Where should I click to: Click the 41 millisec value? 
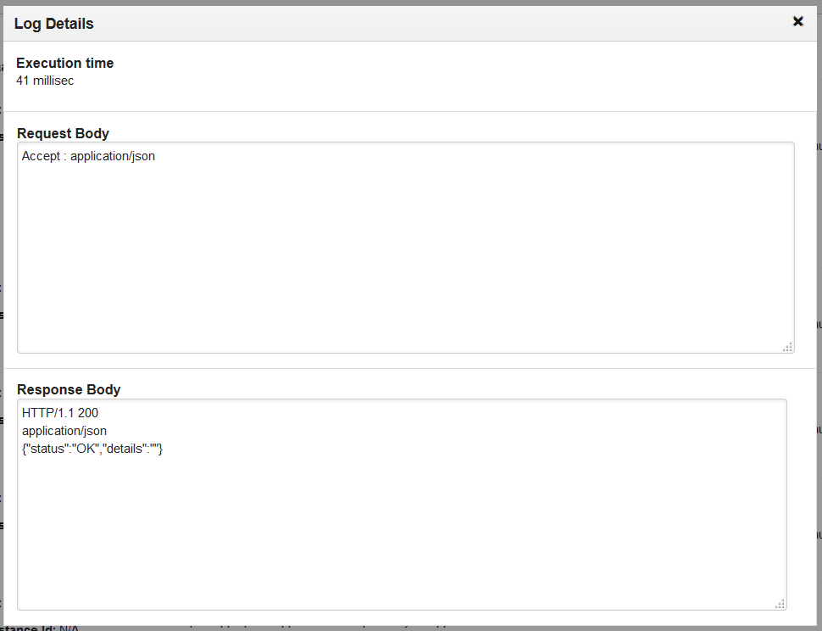(x=46, y=81)
